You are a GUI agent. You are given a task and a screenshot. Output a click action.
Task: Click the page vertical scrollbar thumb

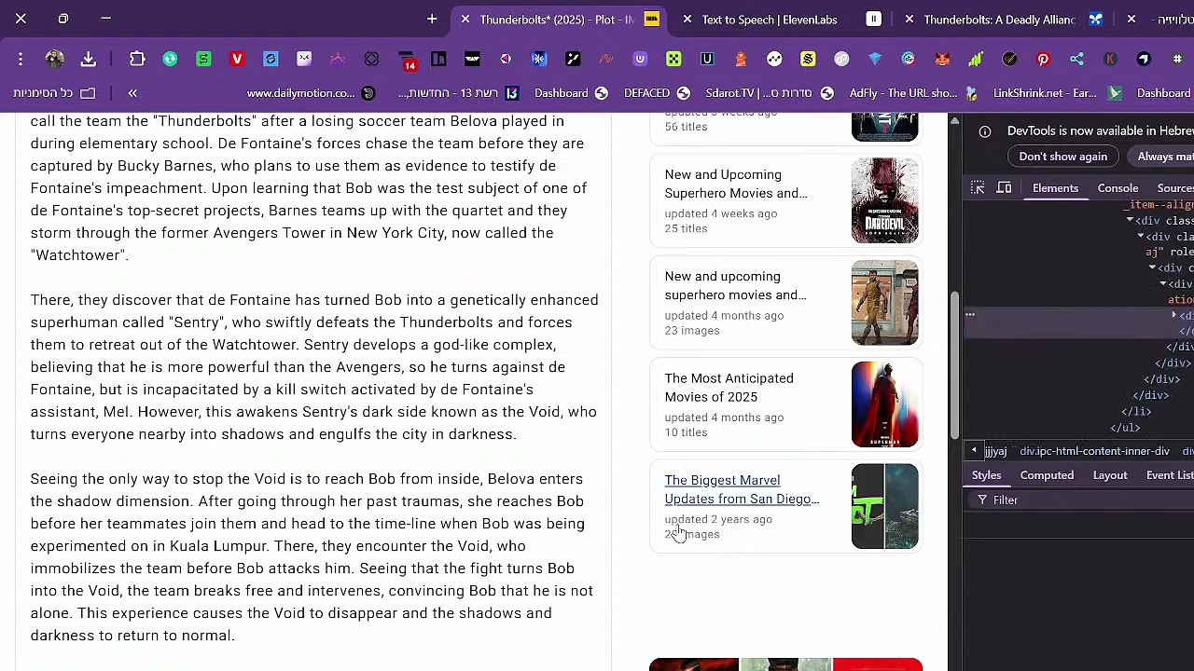tap(954, 365)
